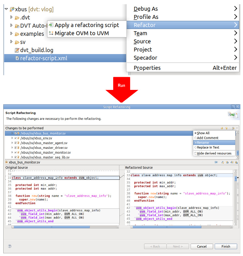
Task: Click the Apply a refactoring script icon
Action: click(x=51, y=25)
